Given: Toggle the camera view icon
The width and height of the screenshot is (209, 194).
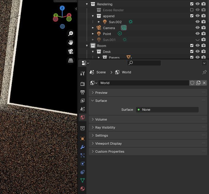Looking at the screenshot, I should (71, 51).
